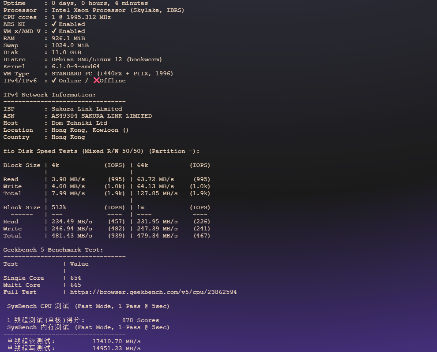Click the green checkmark beside AES-NI

point(55,24)
